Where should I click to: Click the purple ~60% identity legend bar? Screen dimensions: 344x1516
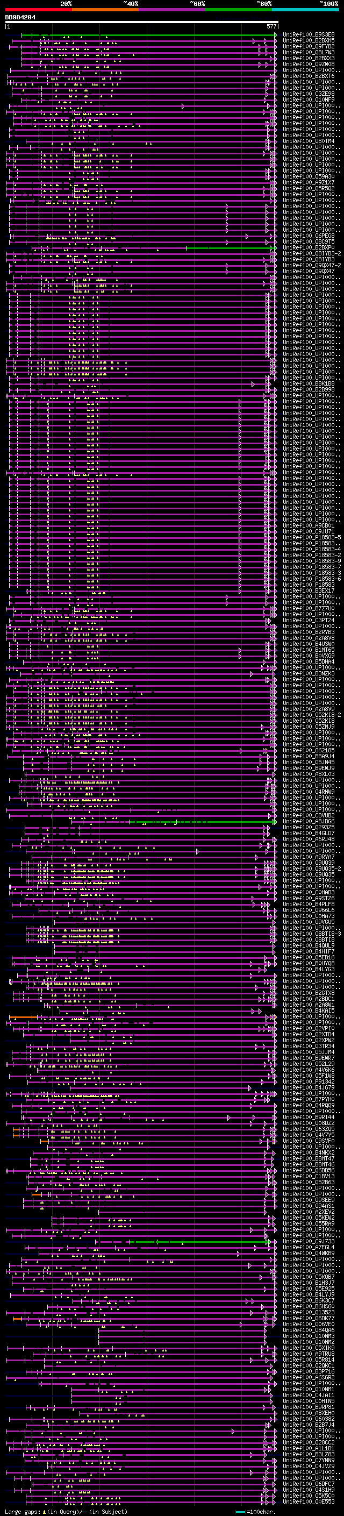click(x=173, y=10)
